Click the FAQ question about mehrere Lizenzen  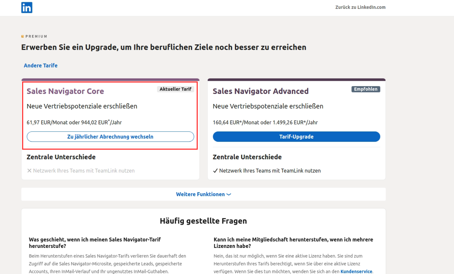(x=293, y=243)
